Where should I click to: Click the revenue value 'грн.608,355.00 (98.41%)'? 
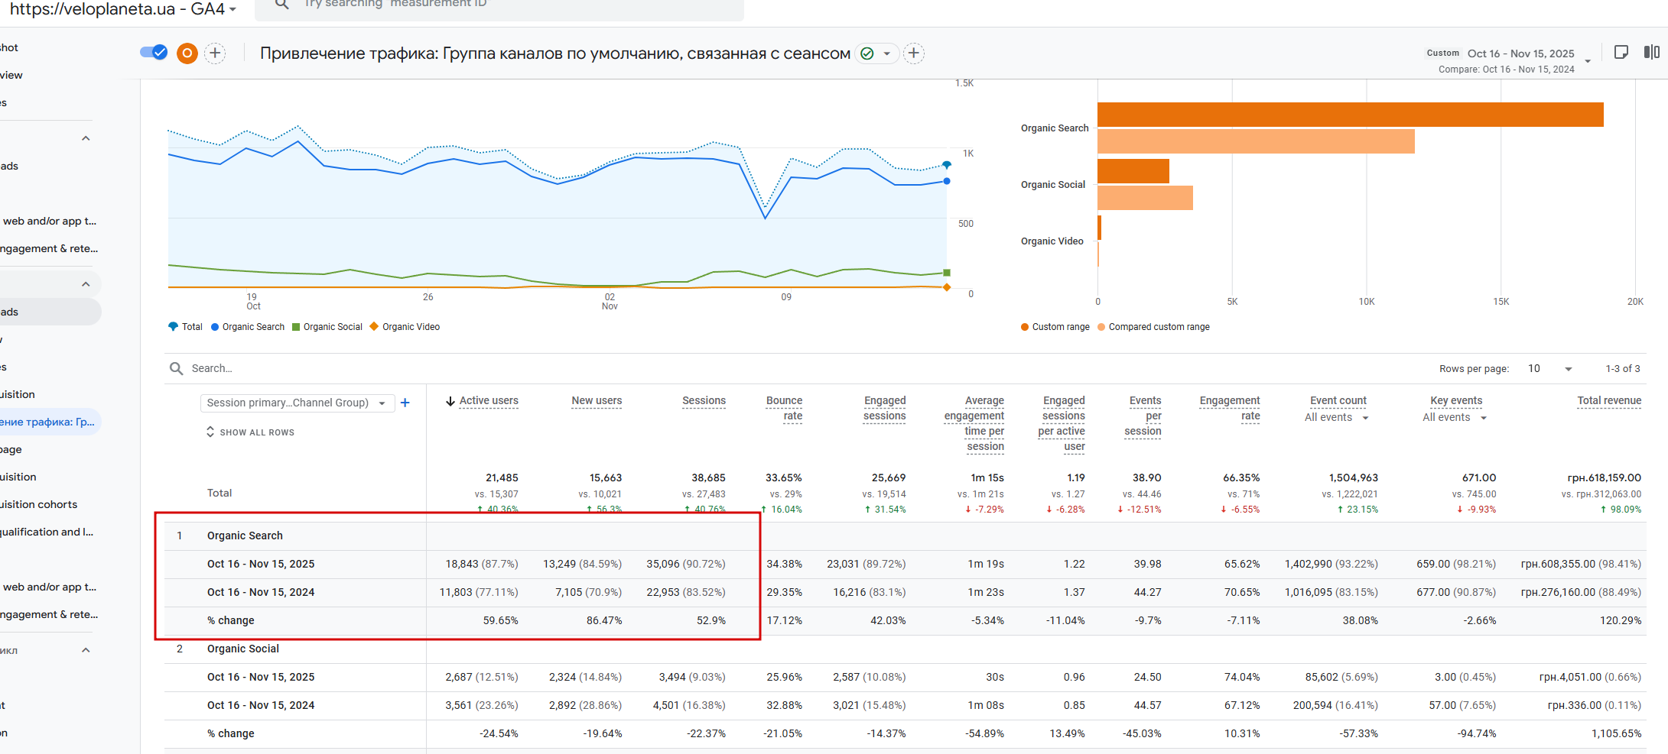tap(1581, 564)
